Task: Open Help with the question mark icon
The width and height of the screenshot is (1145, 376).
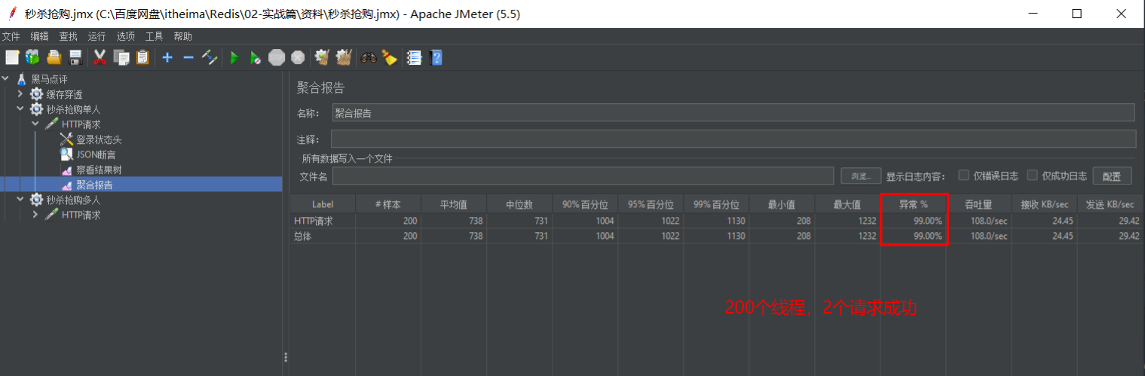Action: click(435, 57)
